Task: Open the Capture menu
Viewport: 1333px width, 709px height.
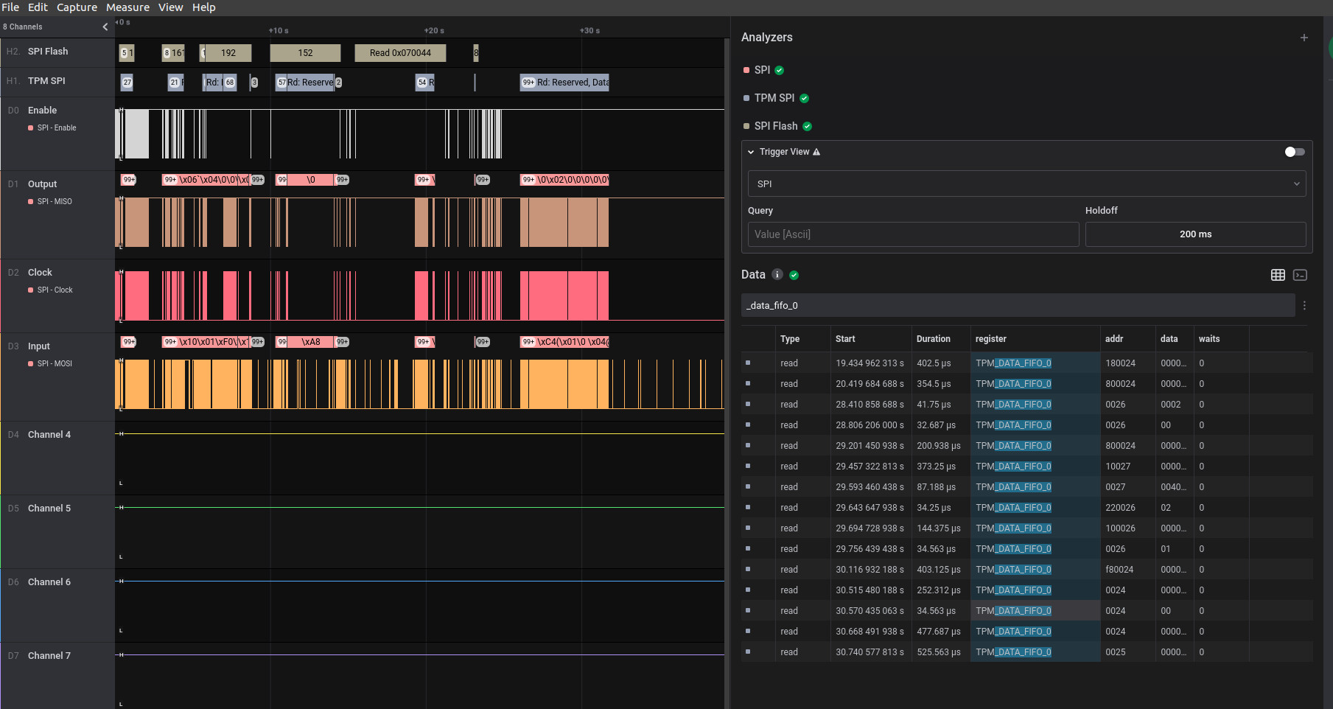Action: (x=77, y=7)
